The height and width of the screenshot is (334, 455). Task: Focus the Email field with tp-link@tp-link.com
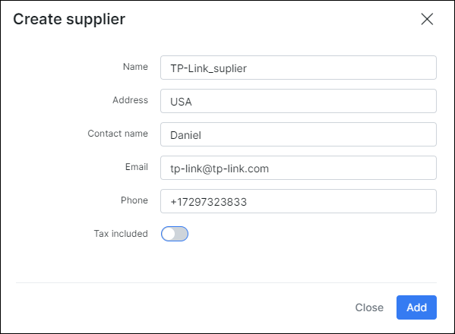pyautogui.click(x=299, y=168)
